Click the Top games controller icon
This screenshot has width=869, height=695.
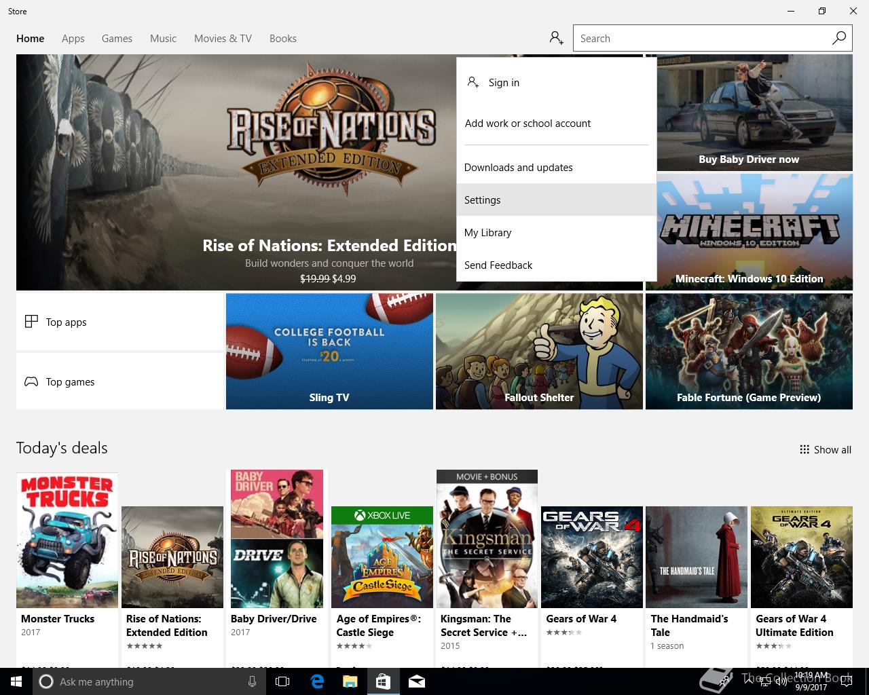(31, 381)
